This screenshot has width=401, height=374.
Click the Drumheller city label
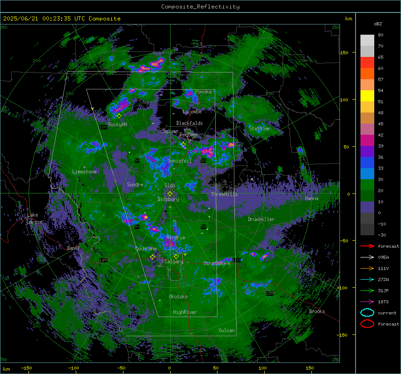(261, 219)
